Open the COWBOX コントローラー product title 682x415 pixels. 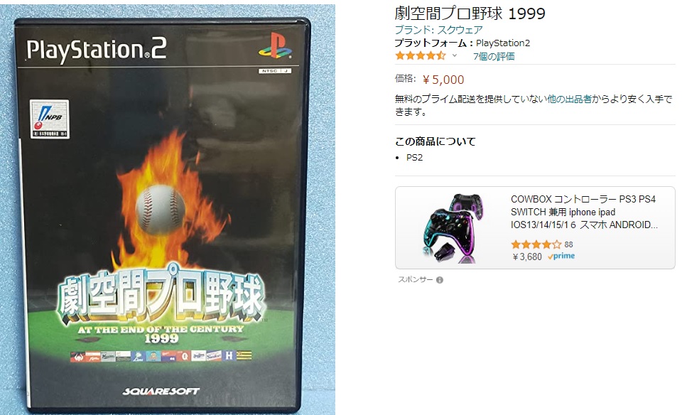click(583, 212)
